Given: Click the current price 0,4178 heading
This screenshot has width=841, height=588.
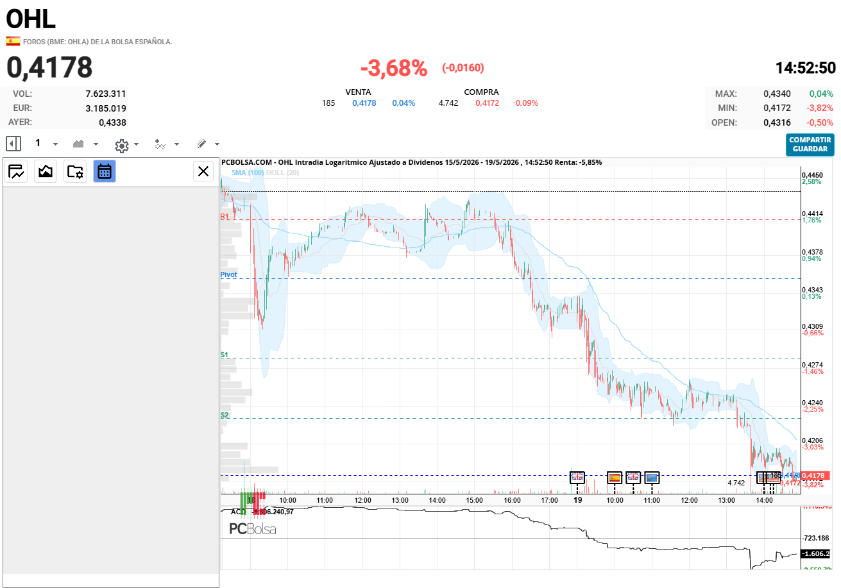Looking at the screenshot, I should click(49, 67).
